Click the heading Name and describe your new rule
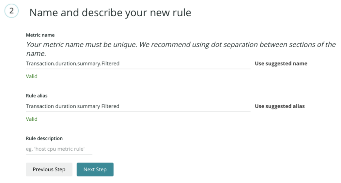The width and height of the screenshot is (341, 183). coord(110,13)
